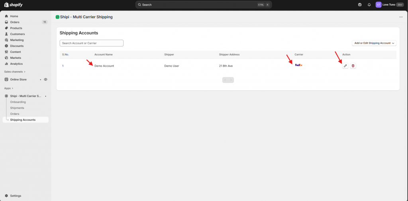Click the FedEx carrier logo
This screenshot has height=201, width=408.
pos(298,65)
